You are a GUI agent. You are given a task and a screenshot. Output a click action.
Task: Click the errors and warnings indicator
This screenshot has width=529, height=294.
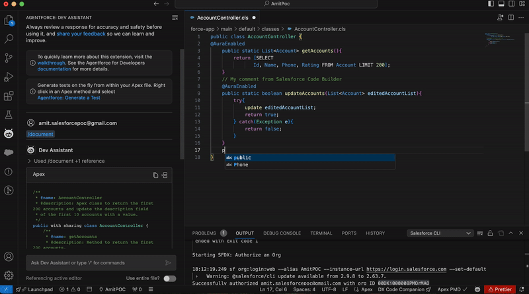click(x=69, y=289)
